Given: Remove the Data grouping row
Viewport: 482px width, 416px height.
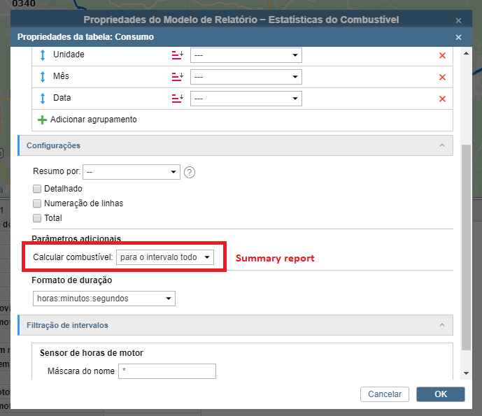Looking at the screenshot, I should (x=442, y=99).
